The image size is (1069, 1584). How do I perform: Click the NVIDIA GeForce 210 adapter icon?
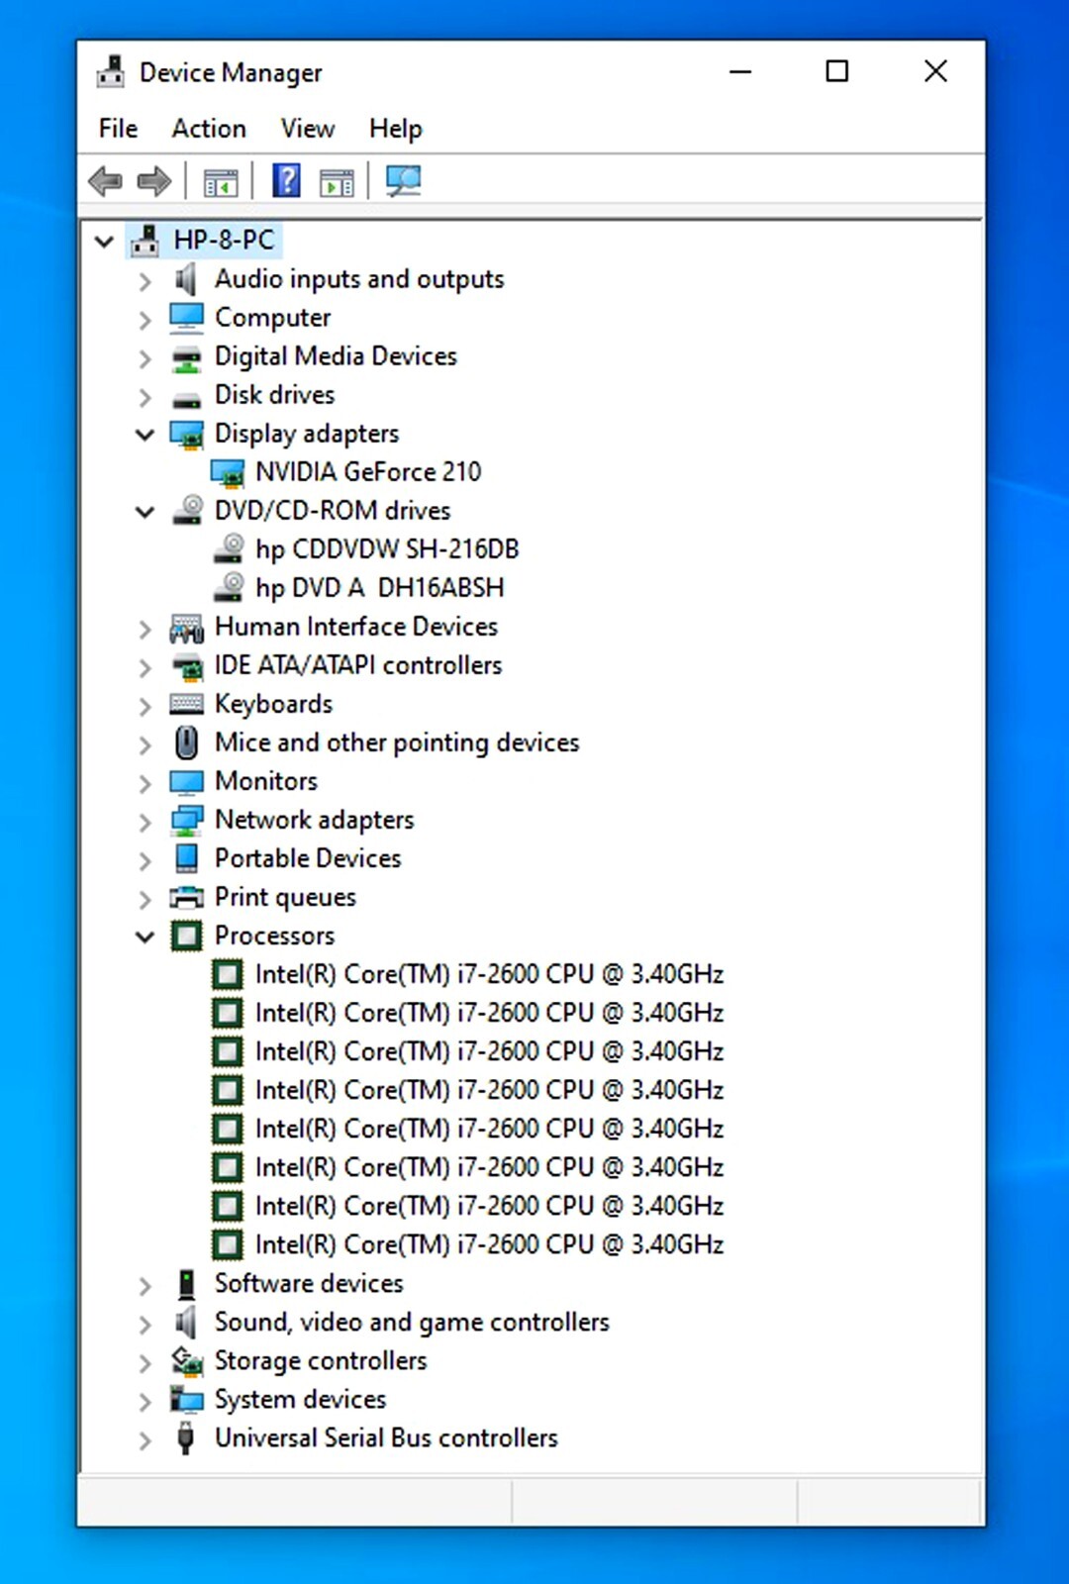click(228, 473)
